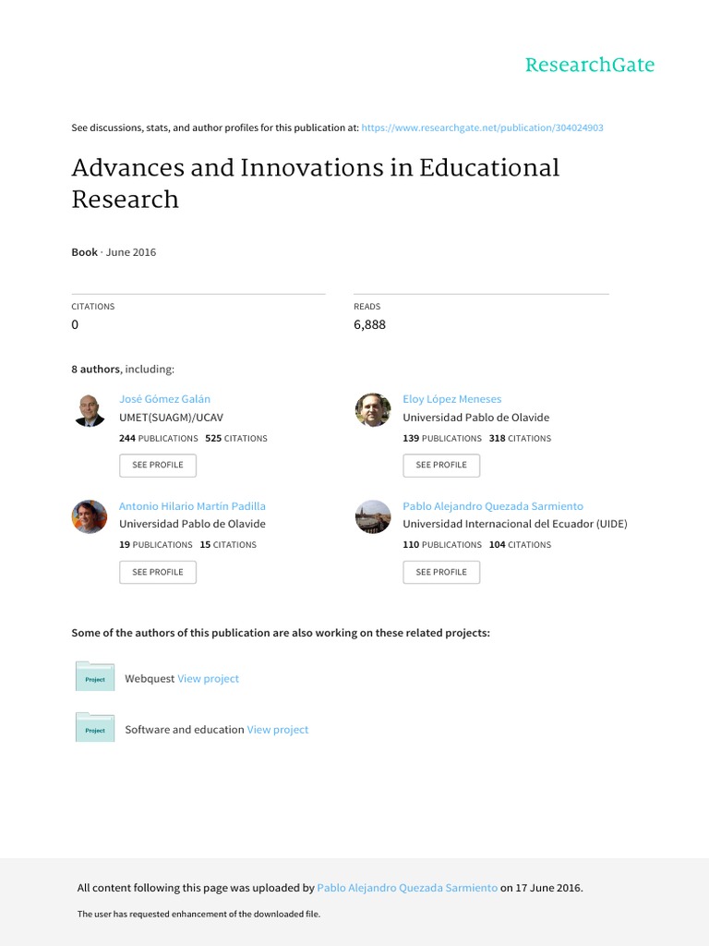Viewport: 709px width, 946px height.
Task: Open View project for Software and education
Action: [x=278, y=729]
